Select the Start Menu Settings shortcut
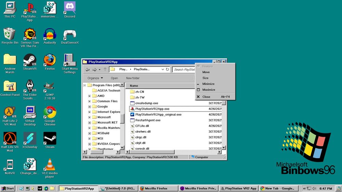 (x=69, y=63)
